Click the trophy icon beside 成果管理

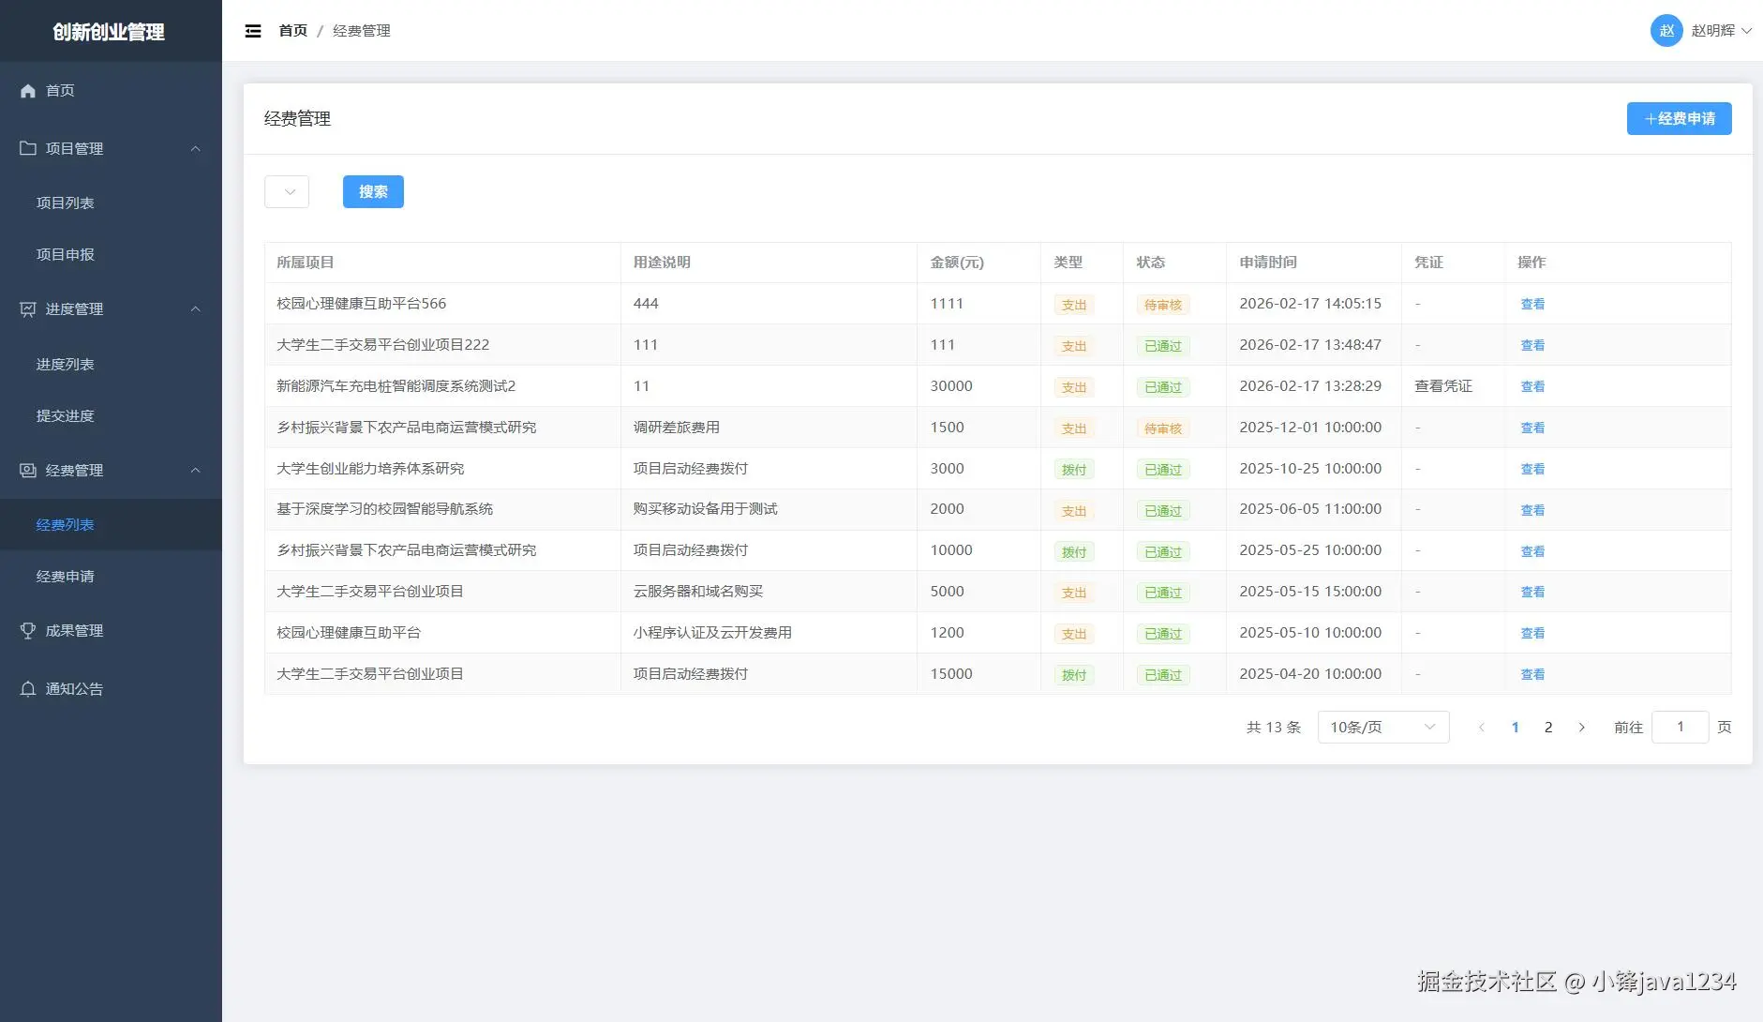[x=28, y=631]
